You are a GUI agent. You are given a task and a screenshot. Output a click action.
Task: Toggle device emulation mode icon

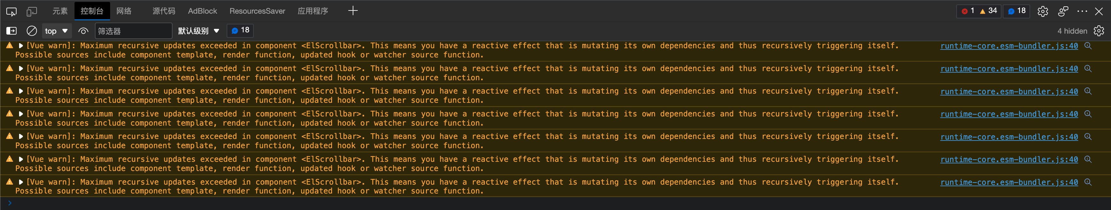(x=32, y=12)
